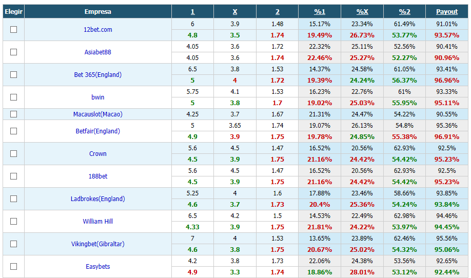Click Asiabet88 payout value 90.96%
Image resolution: width=471 pixels, height=278 pixels.
coord(447,57)
